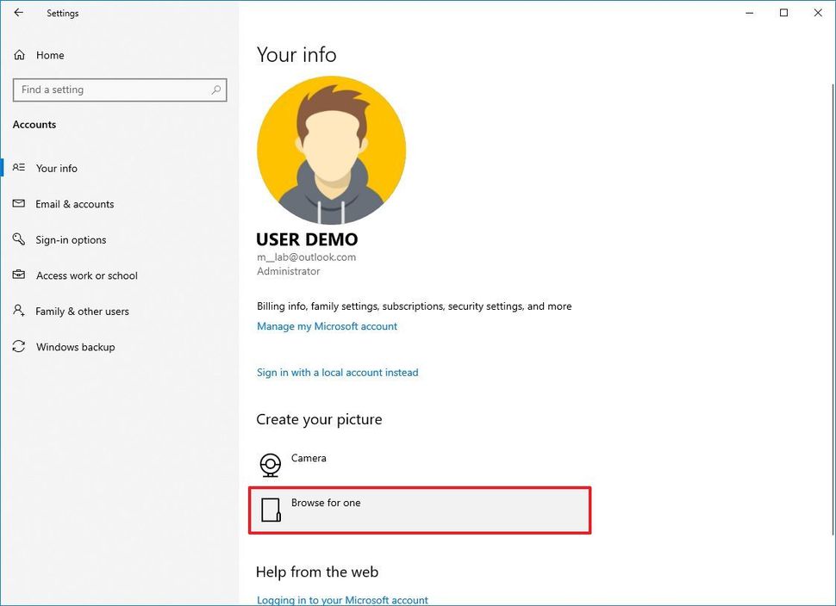Click the Browse for one file icon
This screenshot has width=836, height=606.
click(x=271, y=510)
